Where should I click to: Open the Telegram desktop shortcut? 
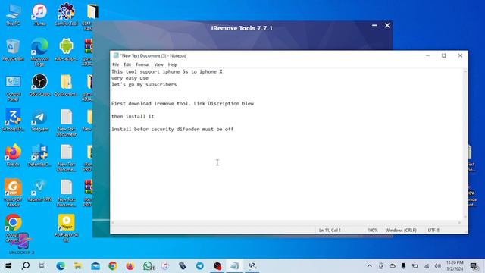(39, 121)
